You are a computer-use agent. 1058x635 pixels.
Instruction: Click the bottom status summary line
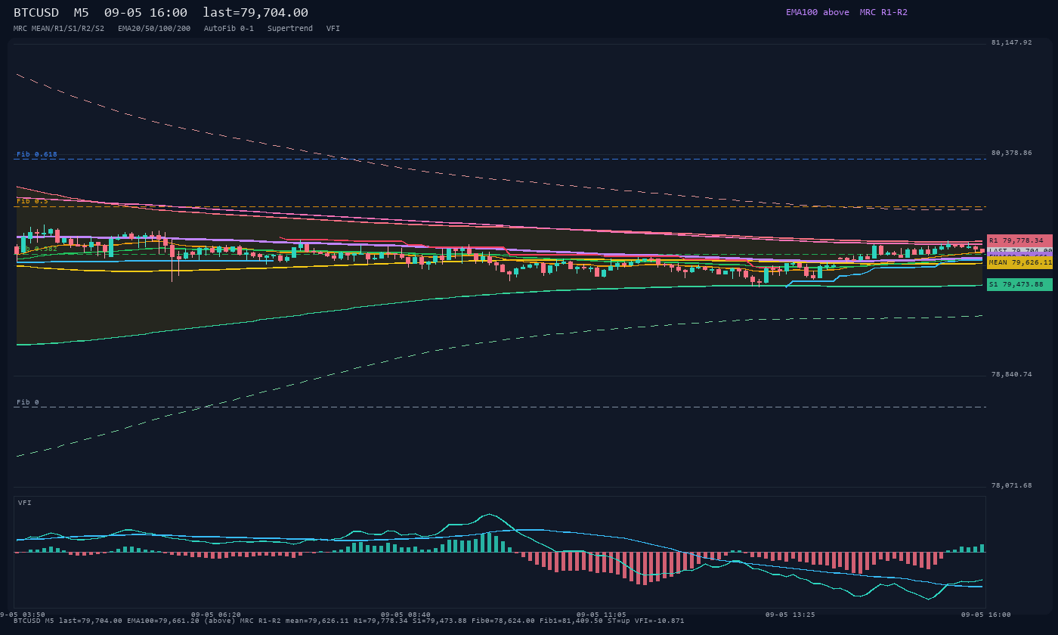[x=349, y=621]
